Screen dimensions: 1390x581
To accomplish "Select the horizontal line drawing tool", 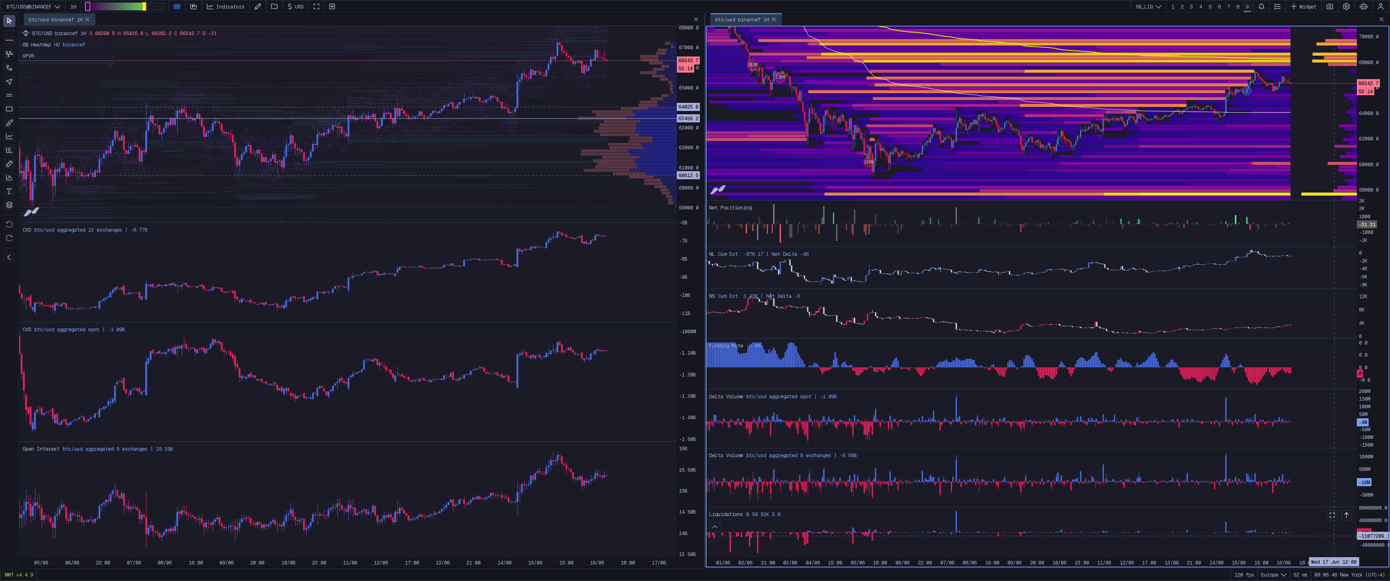I will [9, 40].
